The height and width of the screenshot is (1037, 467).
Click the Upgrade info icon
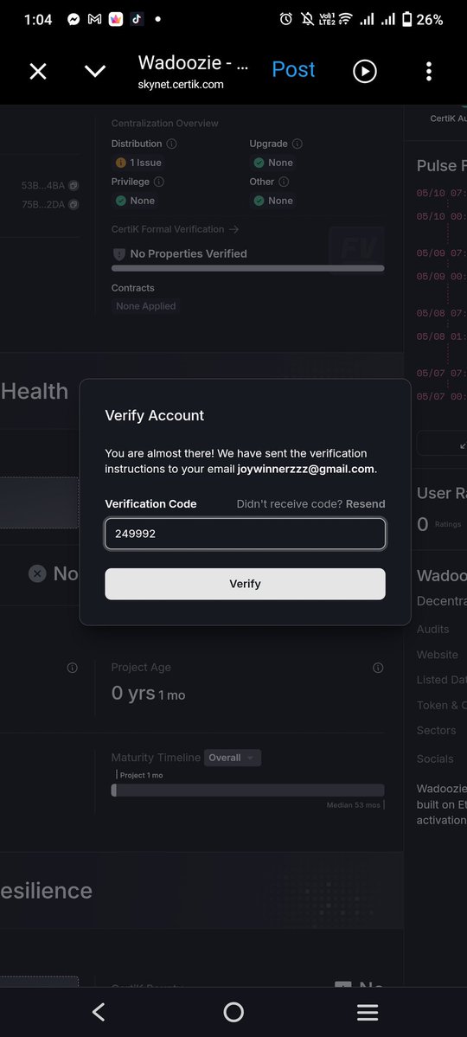[x=297, y=144]
